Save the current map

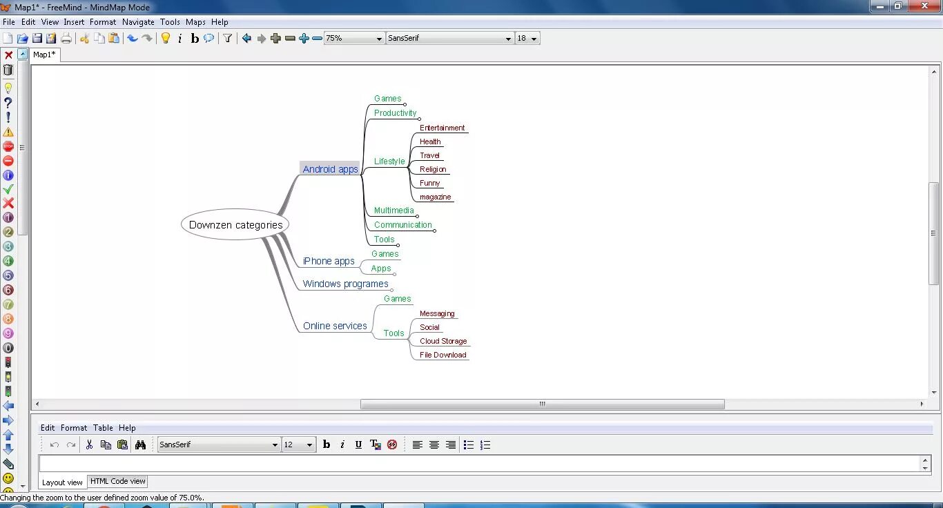tap(37, 39)
